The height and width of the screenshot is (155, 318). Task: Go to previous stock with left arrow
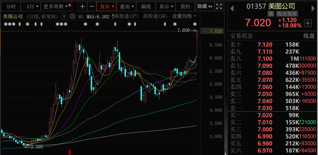point(232,9)
